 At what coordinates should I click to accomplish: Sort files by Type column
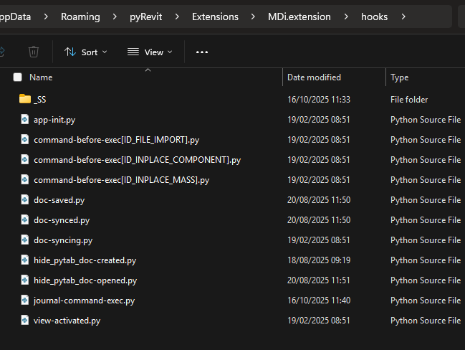[x=400, y=77]
